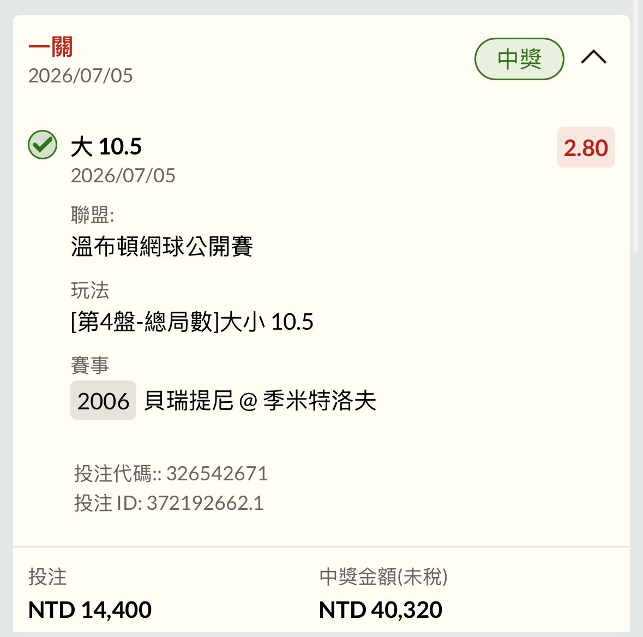Tap the 投注代碼 326542671 line
Screen dimensions: 643x637
pos(171,473)
